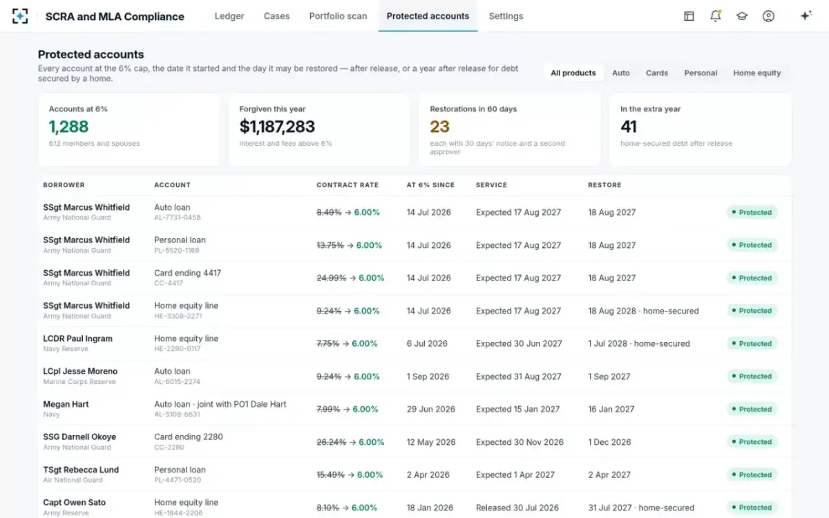
Task: Click Protected badge for Megan Hart
Action: 752,410
